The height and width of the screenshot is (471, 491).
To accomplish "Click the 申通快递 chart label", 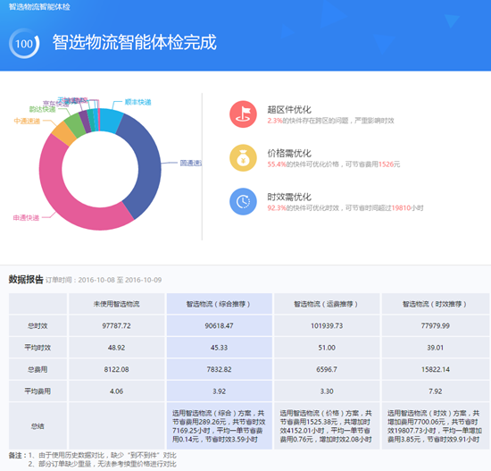I will [x=26, y=218].
